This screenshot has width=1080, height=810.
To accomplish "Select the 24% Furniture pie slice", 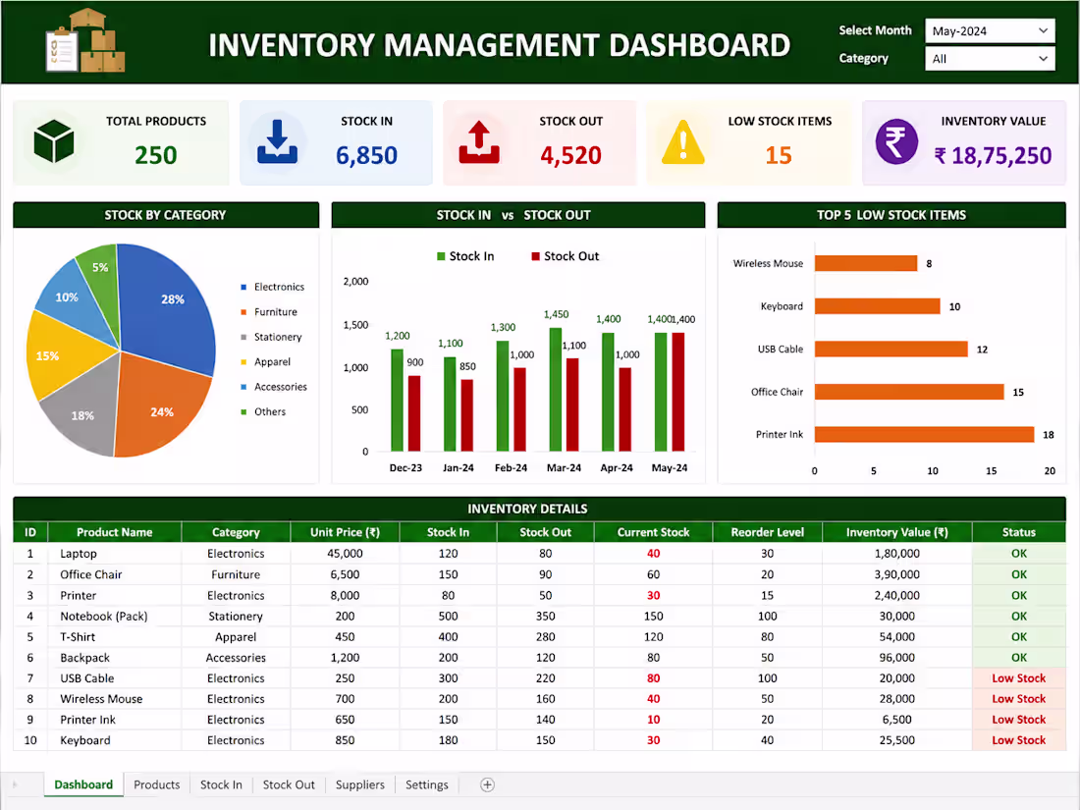I will (160, 406).
